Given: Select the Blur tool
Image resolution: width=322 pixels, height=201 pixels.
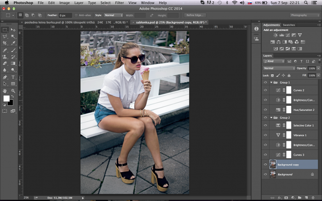Looking at the screenshot, I should coord(5,70).
